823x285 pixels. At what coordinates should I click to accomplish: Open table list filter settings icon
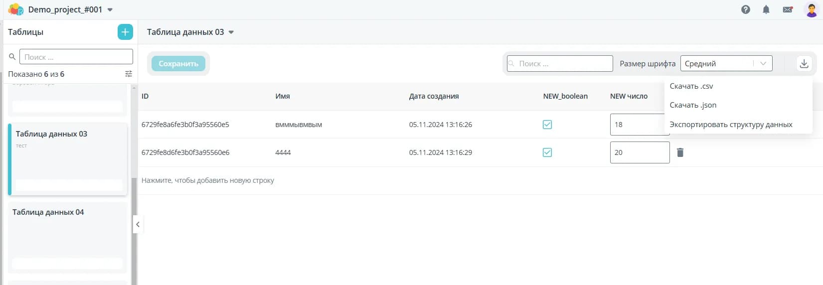pos(129,74)
